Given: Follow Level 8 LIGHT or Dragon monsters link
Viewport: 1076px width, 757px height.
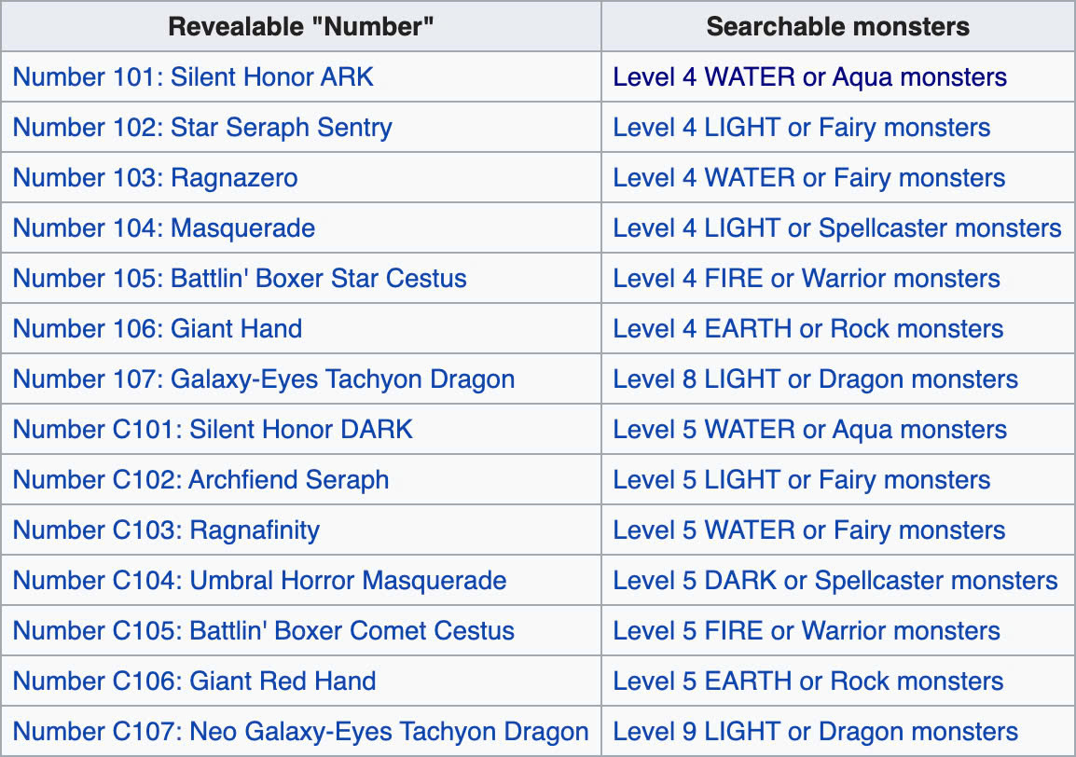Looking at the screenshot, I should pos(815,378).
